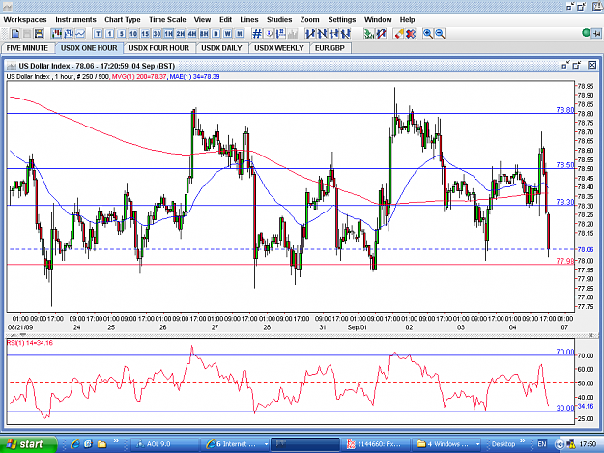Image resolution: width=604 pixels, height=453 pixels.
Task: Click the add study indicator icon
Action: pyautogui.click(x=369, y=34)
